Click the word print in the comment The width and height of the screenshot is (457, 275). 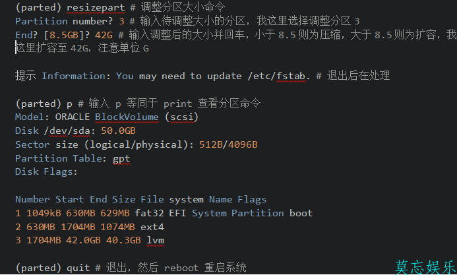(178, 104)
